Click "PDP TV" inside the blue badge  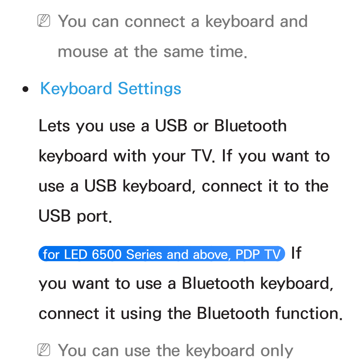(258, 254)
